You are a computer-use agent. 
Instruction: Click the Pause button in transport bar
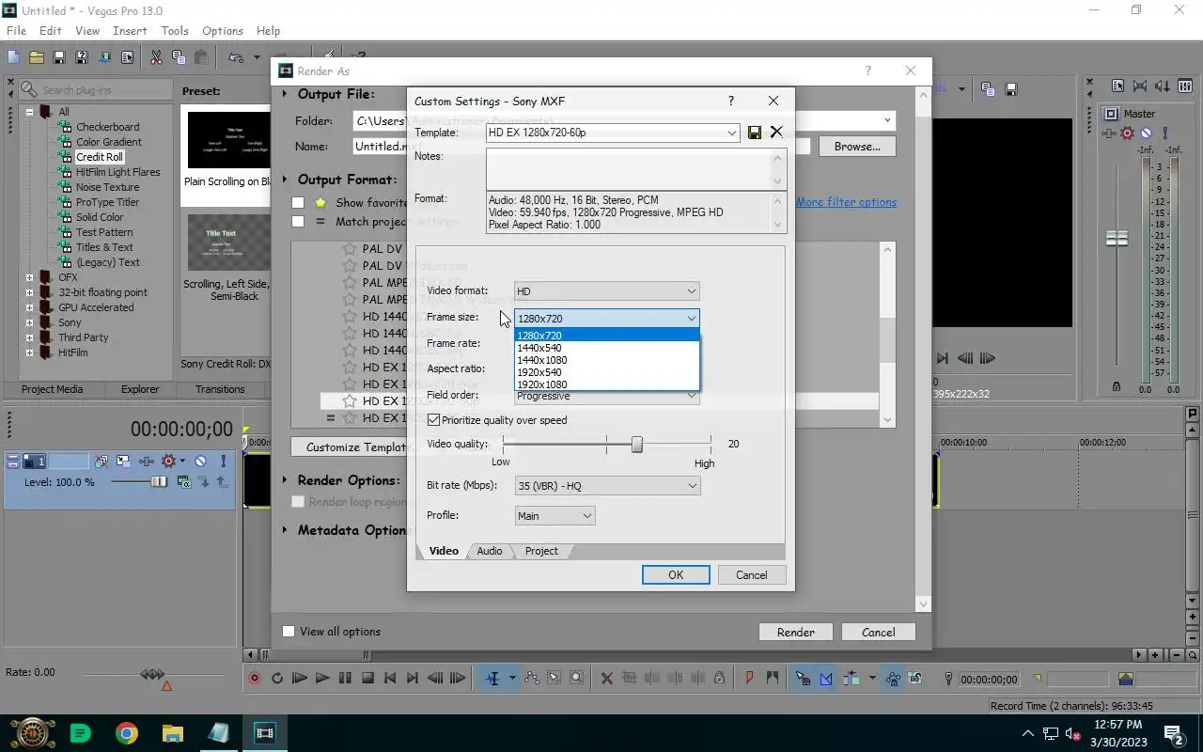pos(345,678)
